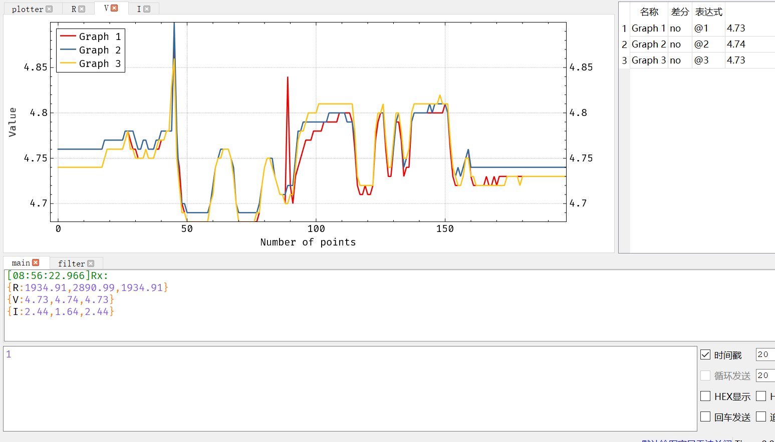Viewport: 775px width, 442px height.
Task: Switch to the plotter tab
Action: point(28,9)
